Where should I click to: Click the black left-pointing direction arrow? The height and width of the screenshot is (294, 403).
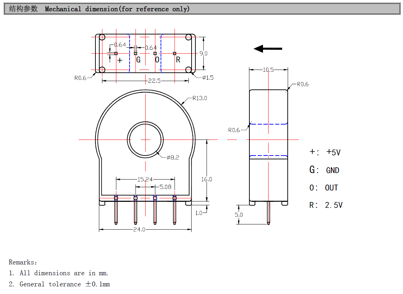pos(268,49)
